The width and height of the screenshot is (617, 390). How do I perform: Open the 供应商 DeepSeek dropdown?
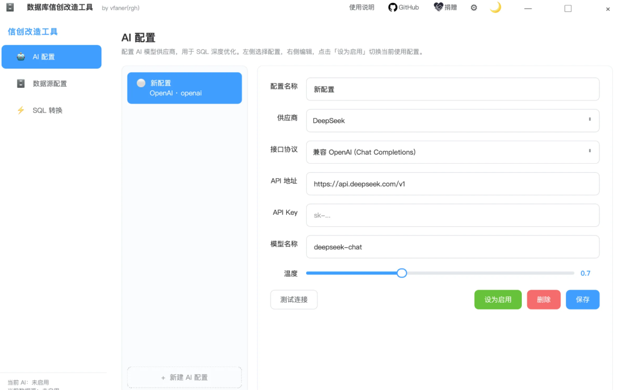pos(453,121)
